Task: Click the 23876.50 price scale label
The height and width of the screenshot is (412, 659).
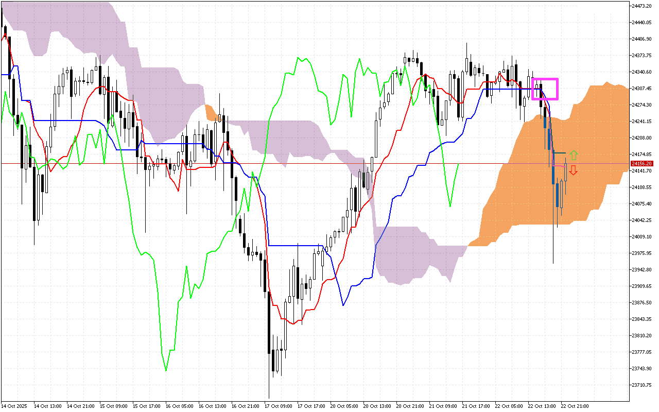Action: point(641,302)
